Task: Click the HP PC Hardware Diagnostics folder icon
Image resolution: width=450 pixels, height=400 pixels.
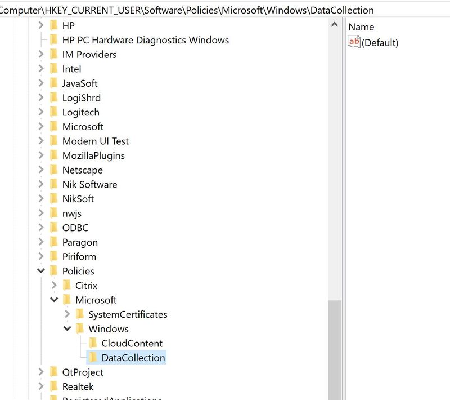Action: tap(53, 39)
